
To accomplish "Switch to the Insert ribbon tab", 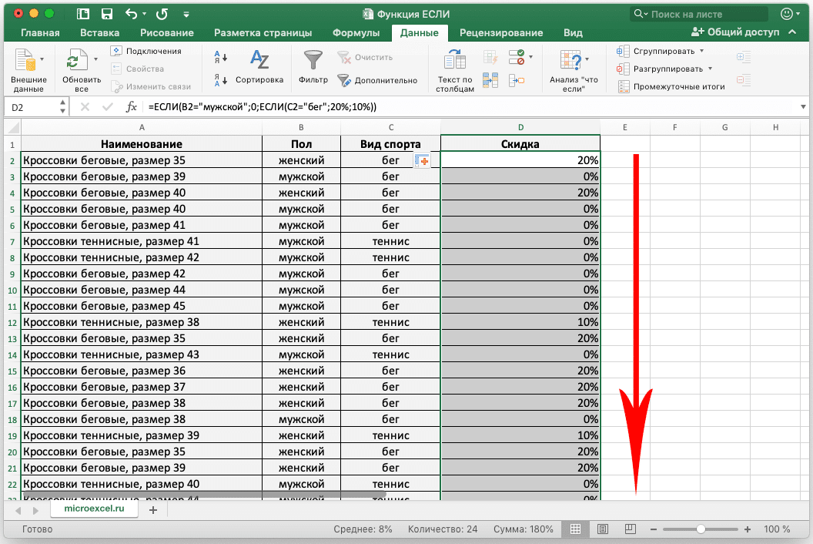I will pyautogui.click(x=99, y=33).
